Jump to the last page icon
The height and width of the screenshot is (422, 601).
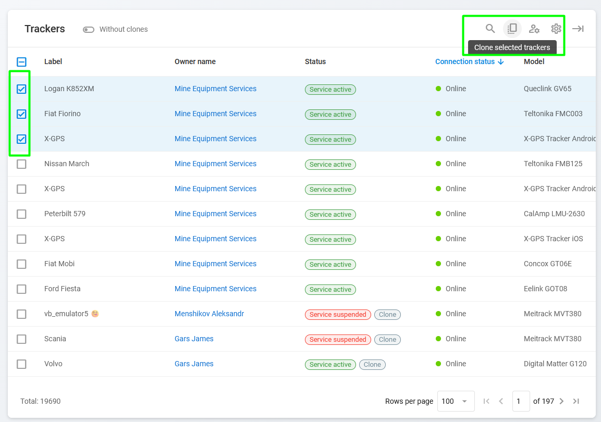tap(576, 401)
